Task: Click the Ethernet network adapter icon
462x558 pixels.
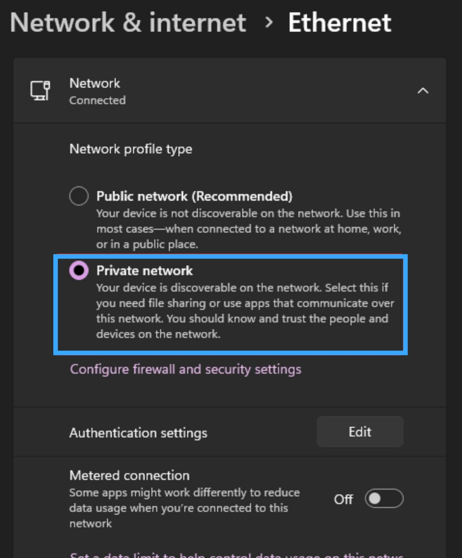Action: tap(40, 91)
